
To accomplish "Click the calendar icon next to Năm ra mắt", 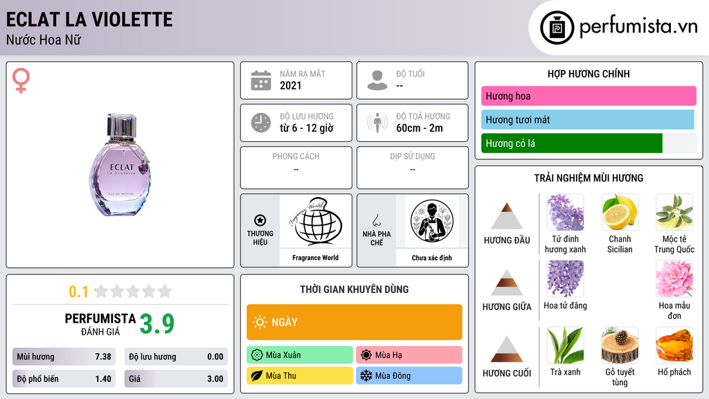I will [261, 80].
